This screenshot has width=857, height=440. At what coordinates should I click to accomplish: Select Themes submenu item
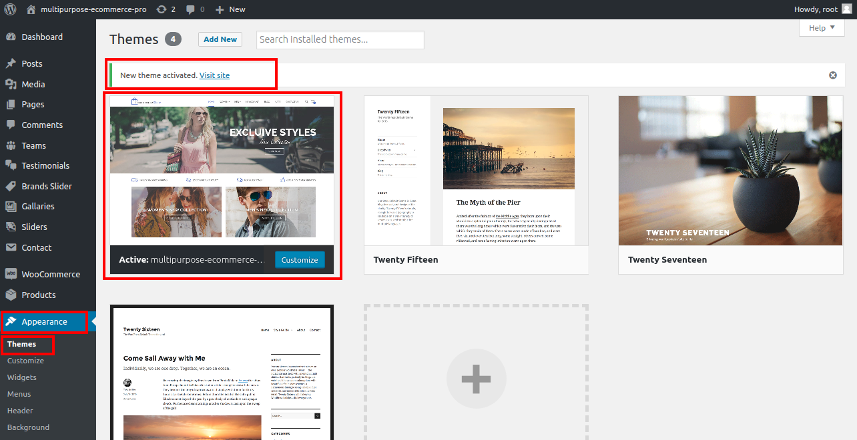22,344
